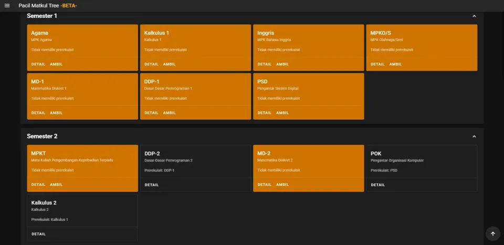Open the hamburger navigation menu
Viewport: 504px width, 245px height.
click(7, 5)
